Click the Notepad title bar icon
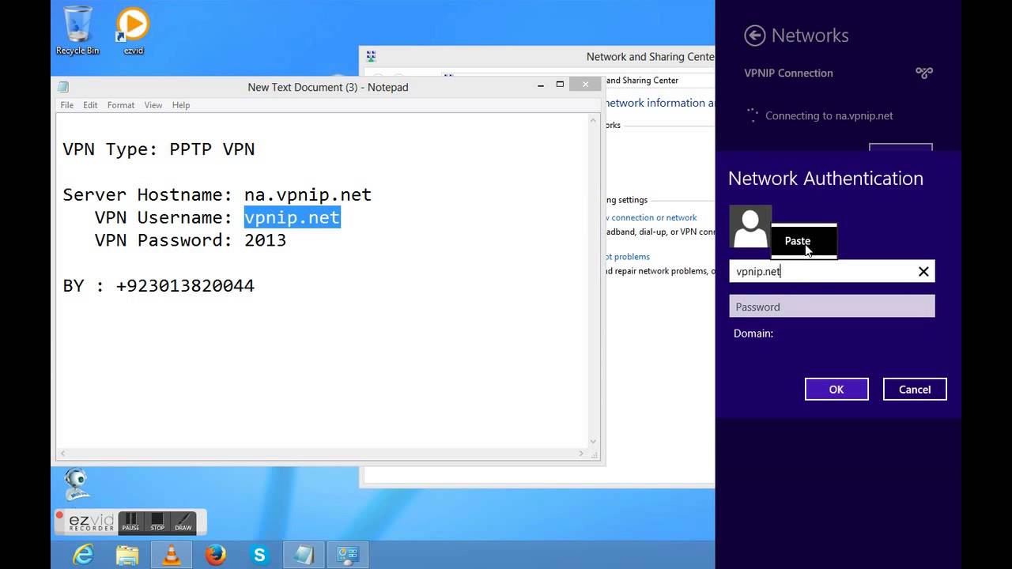The width and height of the screenshot is (1012, 569). point(63,87)
